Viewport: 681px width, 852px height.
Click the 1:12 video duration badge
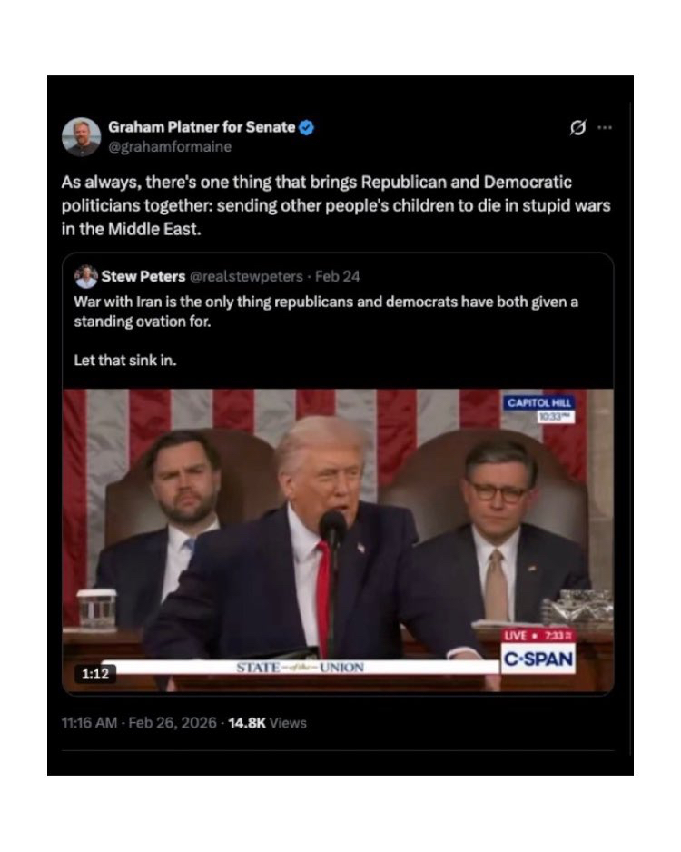(95, 674)
